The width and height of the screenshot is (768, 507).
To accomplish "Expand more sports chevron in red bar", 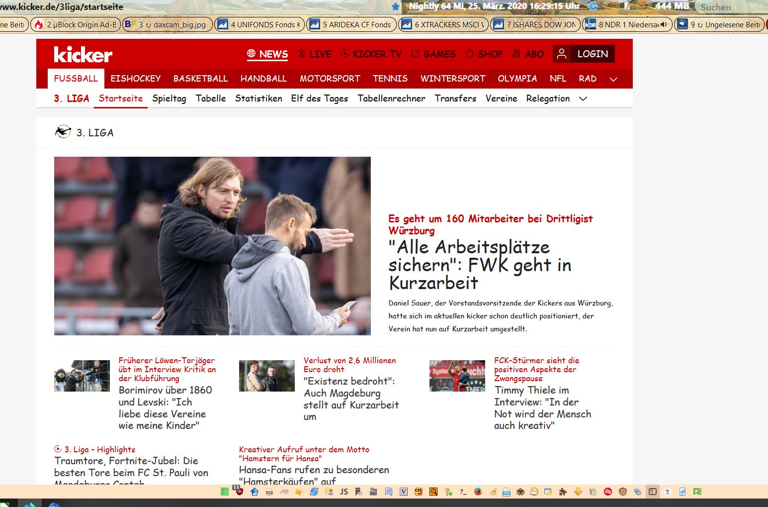I will [x=613, y=79].
